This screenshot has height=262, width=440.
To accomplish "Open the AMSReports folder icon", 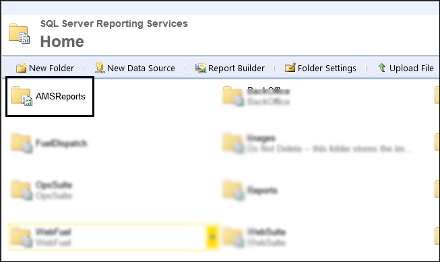I will click(x=22, y=96).
